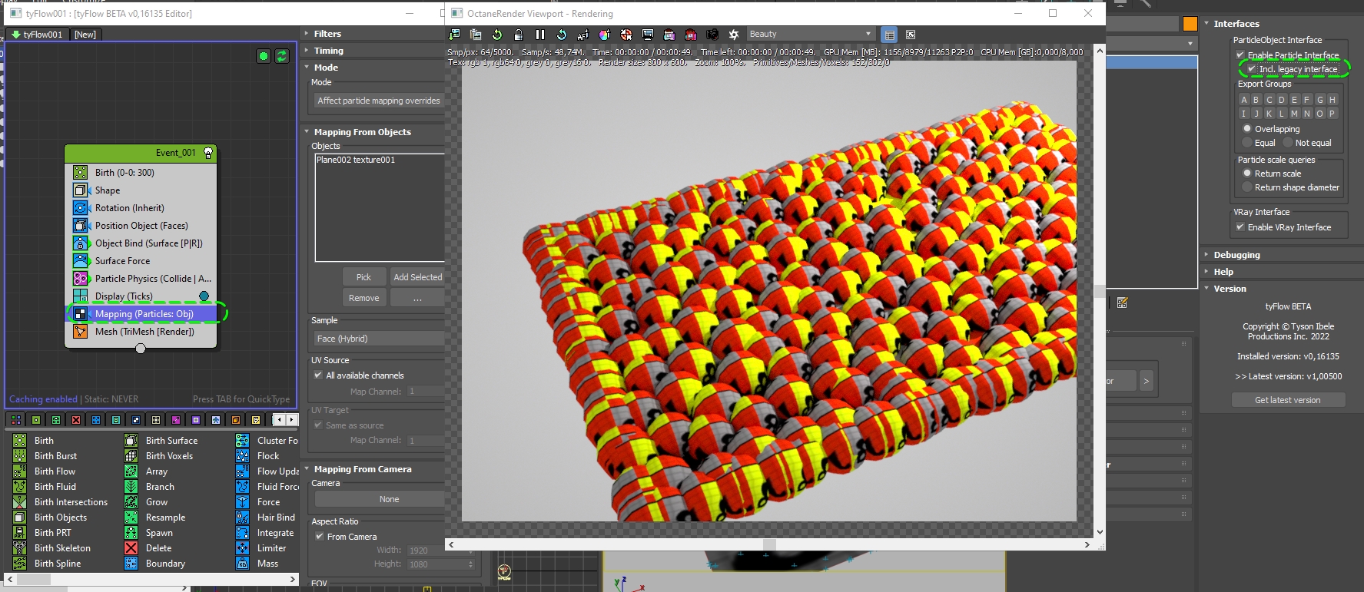Expand the Debugging rollout
Screen dimensions: 1364x592
1236,255
